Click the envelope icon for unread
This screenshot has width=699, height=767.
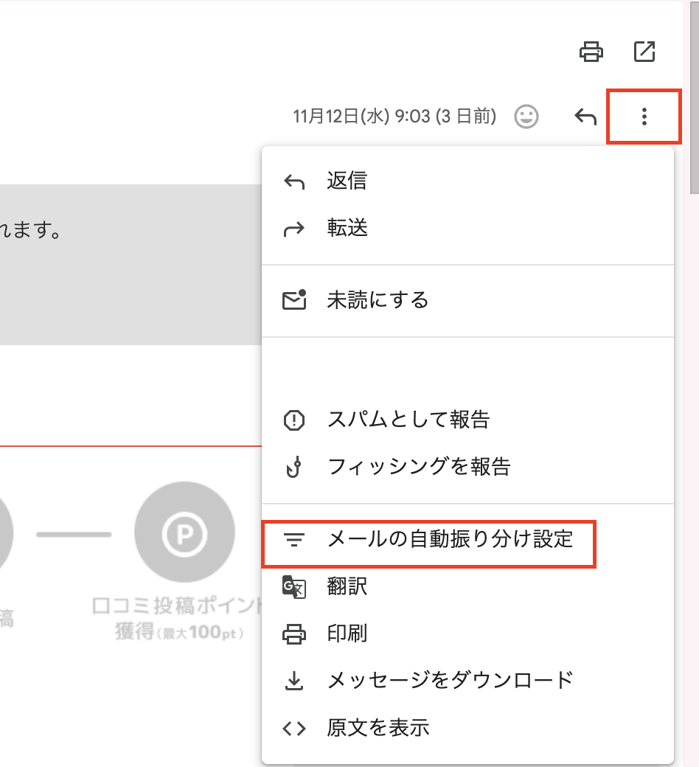click(x=294, y=300)
